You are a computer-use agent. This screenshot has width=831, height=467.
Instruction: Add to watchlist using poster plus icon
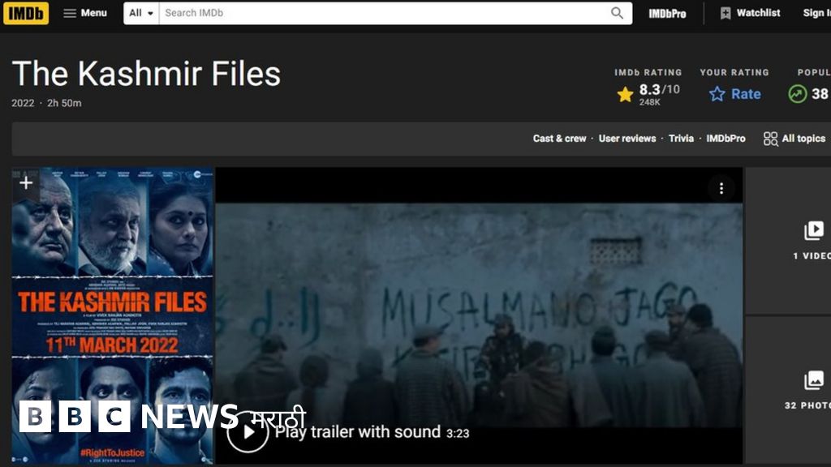[26, 182]
